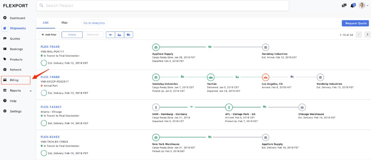Click the Yantian port ship icon
Image resolution: width=371 pixels, height=160 pixels.
click(x=210, y=77)
